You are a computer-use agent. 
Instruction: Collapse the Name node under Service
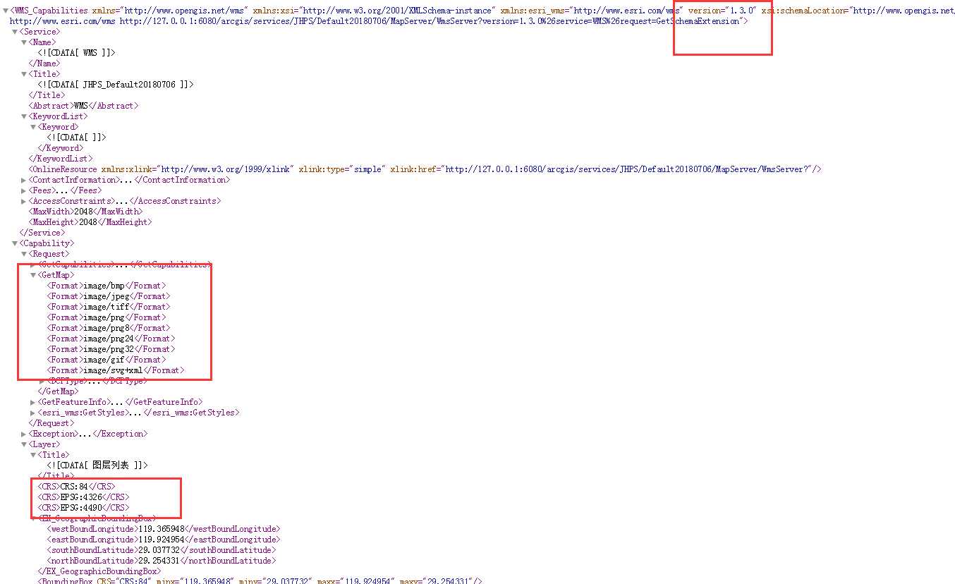(x=24, y=42)
